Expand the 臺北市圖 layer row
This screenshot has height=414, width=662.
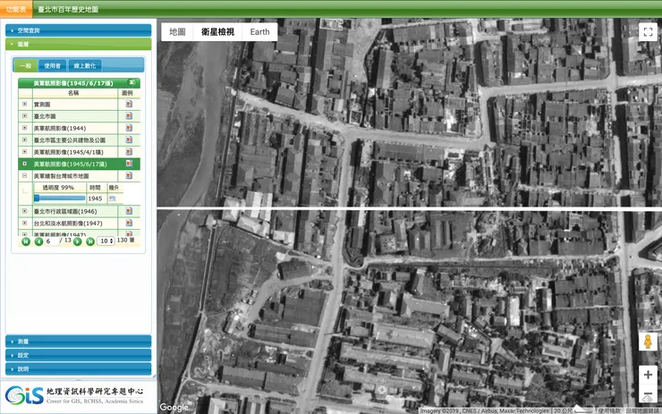click(24, 115)
